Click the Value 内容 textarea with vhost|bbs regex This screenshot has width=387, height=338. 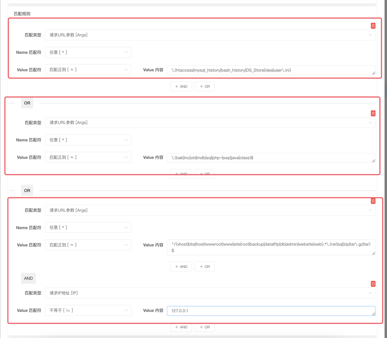pyautogui.click(x=271, y=247)
